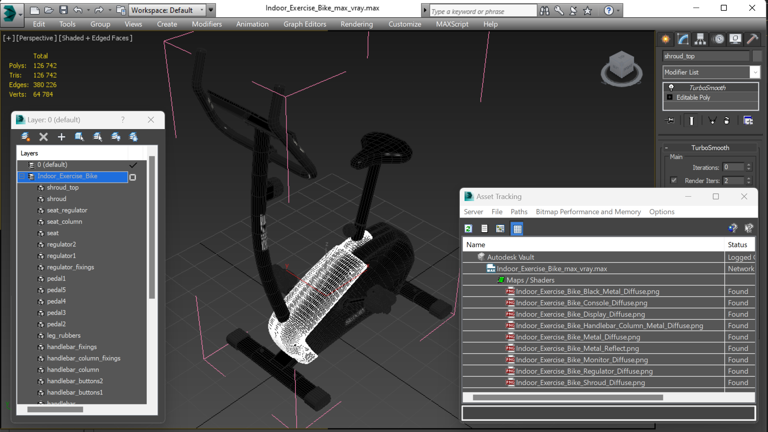Open the MAXScript menu
This screenshot has width=768, height=432.
(452, 24)
